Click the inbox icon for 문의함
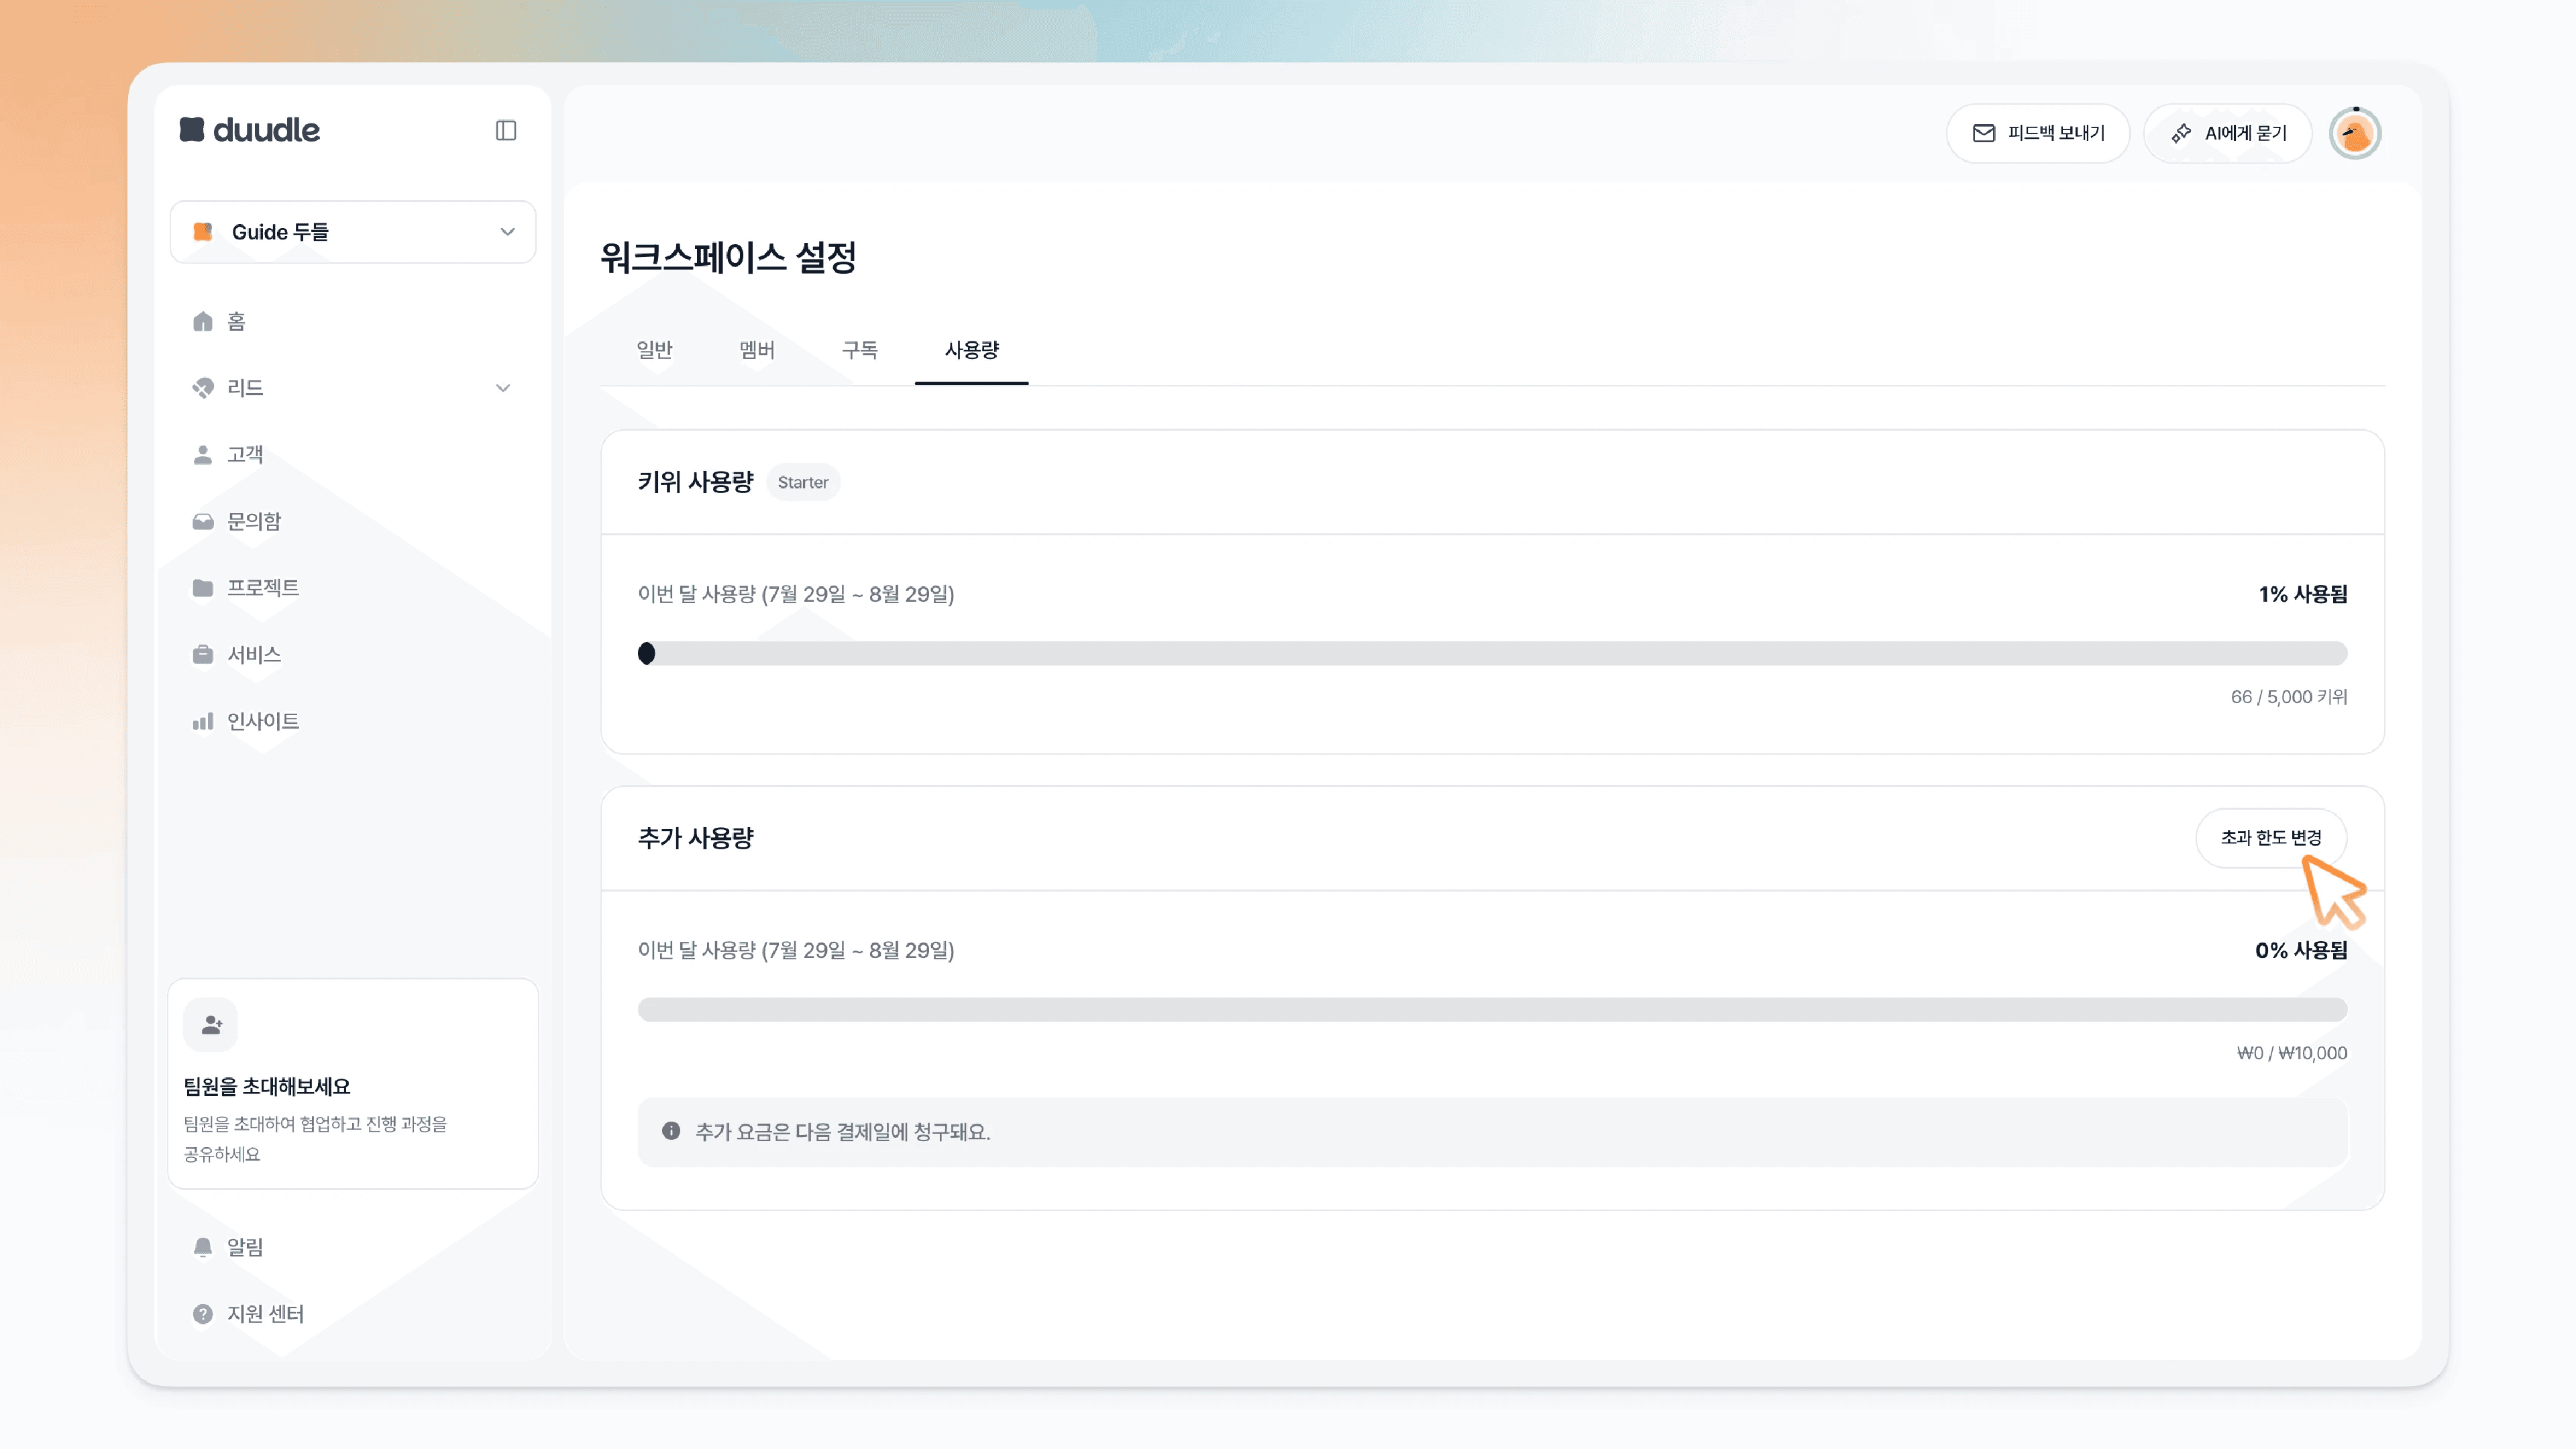 pos(203,521)
